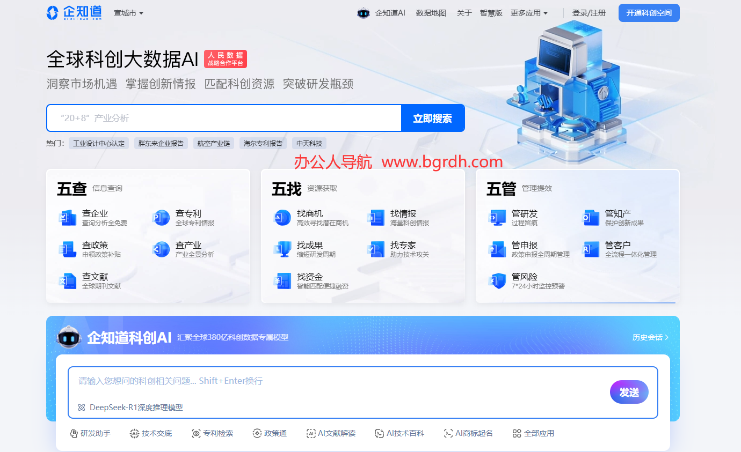Open the 数据地图 menu item

[431, 13]
